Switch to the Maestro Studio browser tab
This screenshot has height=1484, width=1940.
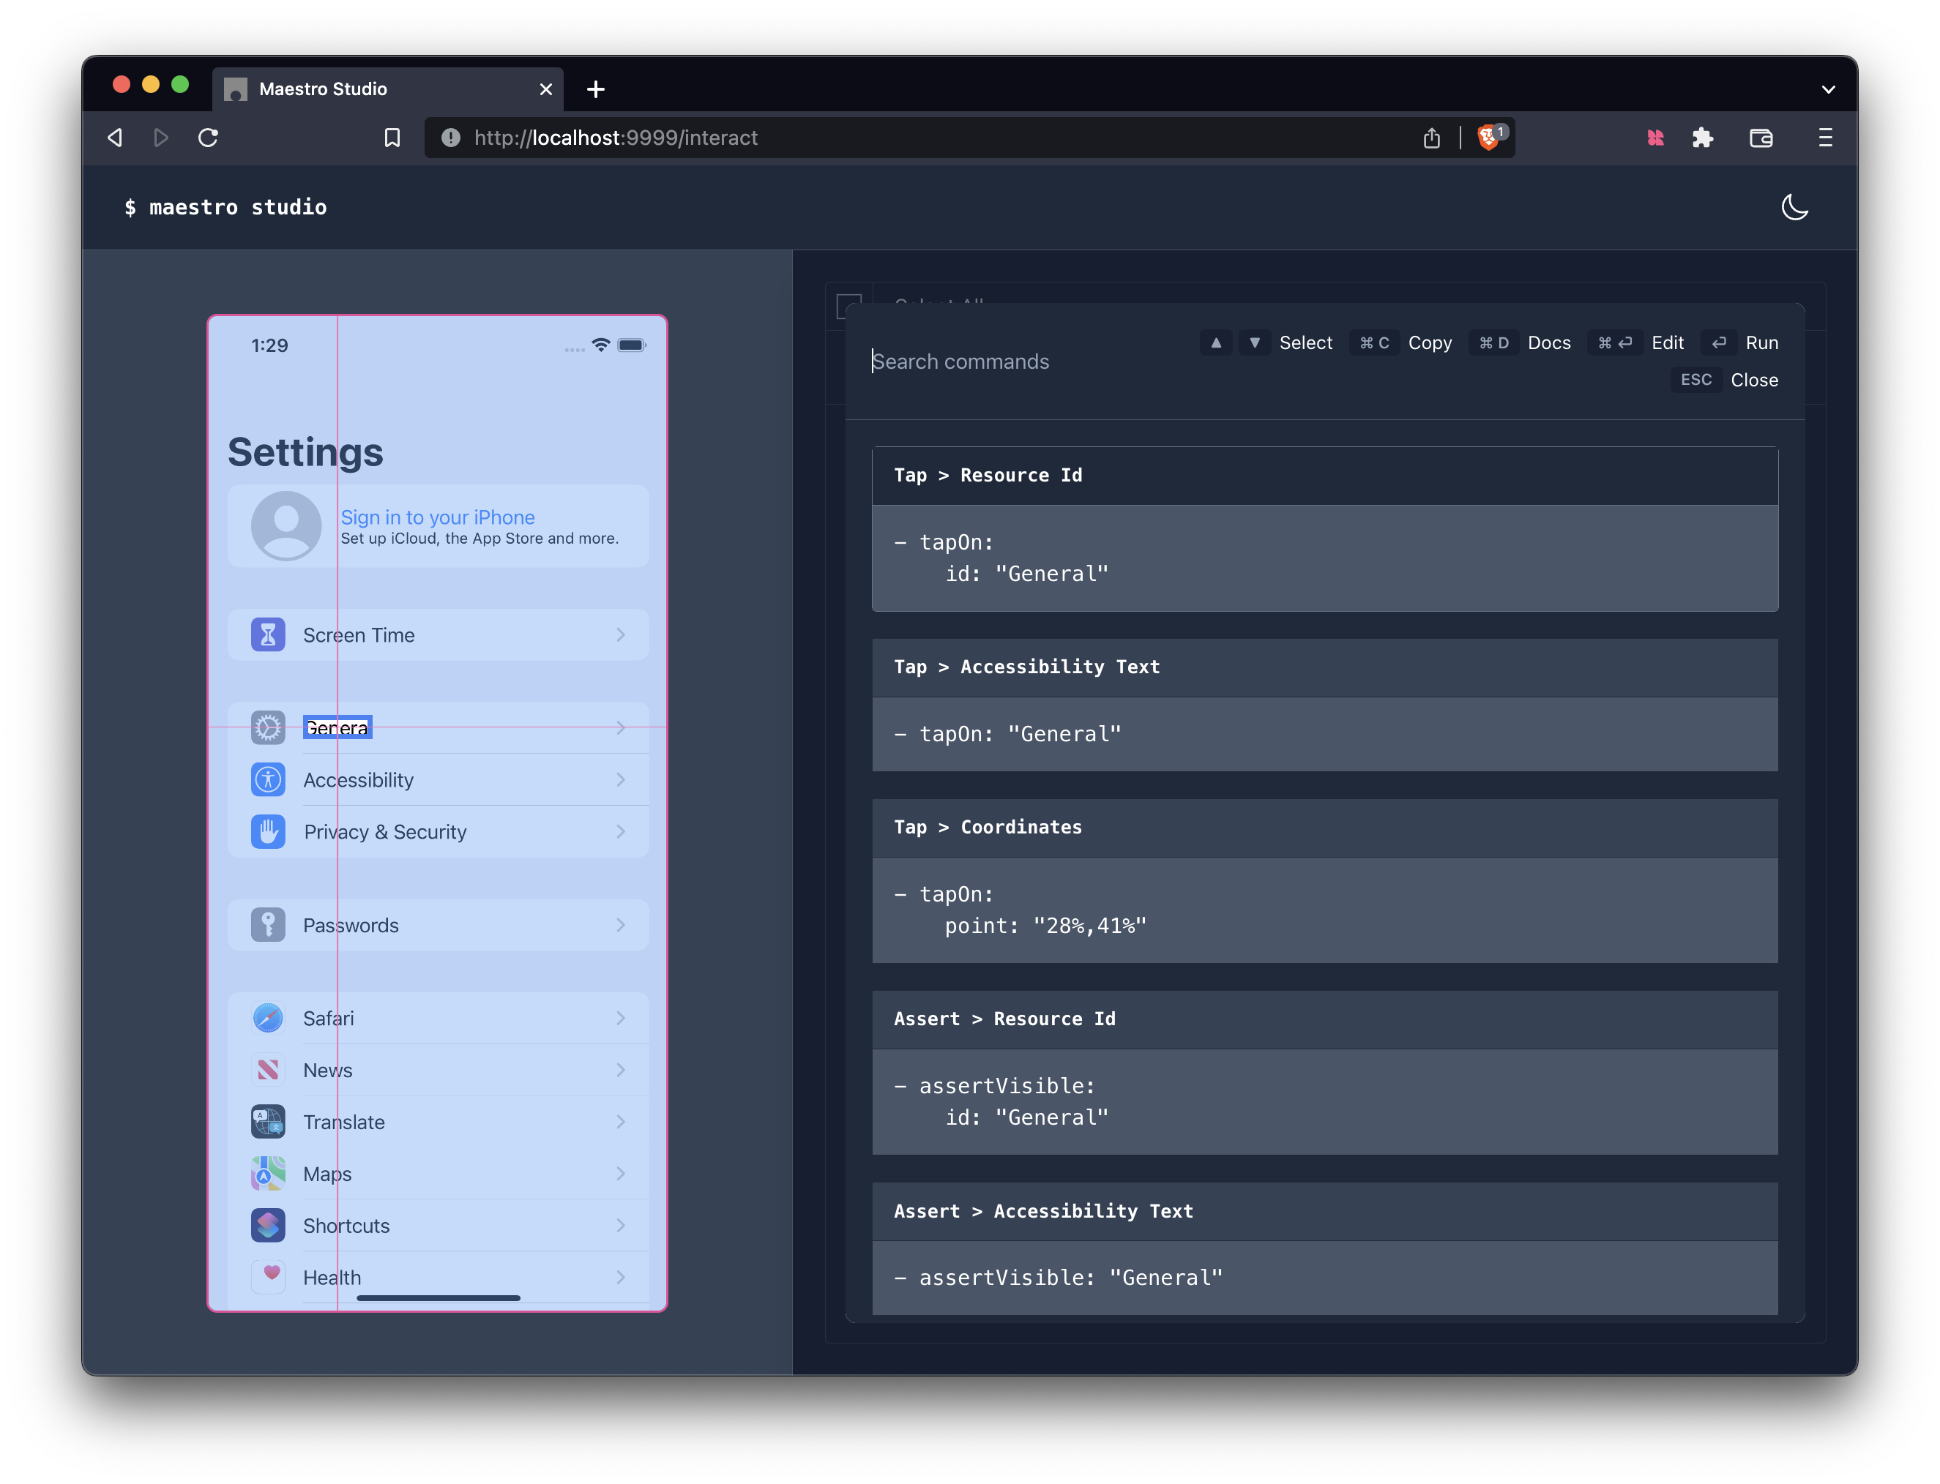(x=323, y=89)
